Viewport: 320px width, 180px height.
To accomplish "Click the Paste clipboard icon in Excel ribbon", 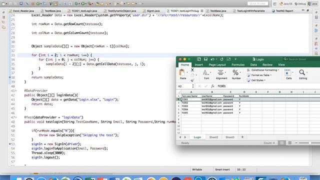I will coord(182,72).
